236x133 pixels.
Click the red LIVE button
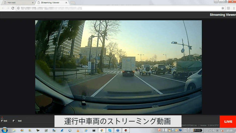[228, 121]
